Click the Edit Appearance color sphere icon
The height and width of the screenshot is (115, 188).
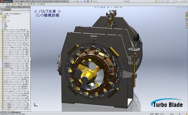pos(115,7)
